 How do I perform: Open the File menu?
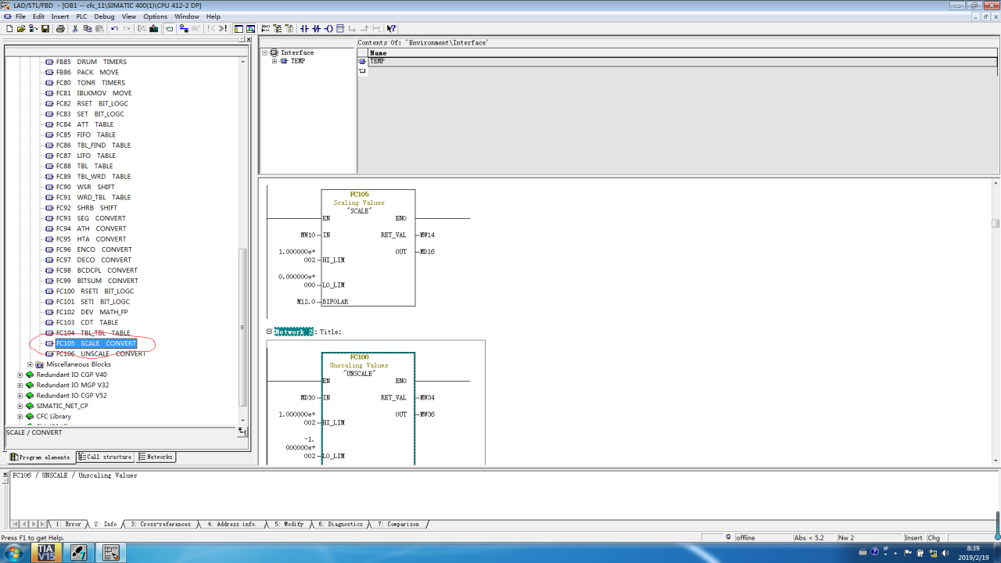20,16
